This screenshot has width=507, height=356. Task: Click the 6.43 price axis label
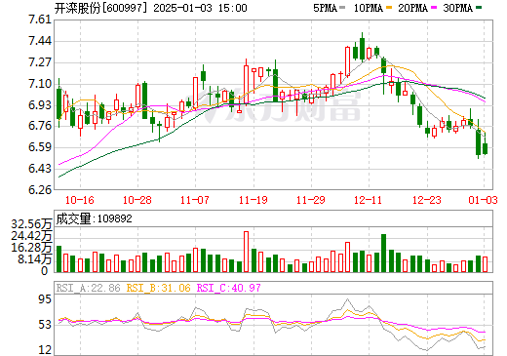tap(40, 169)
